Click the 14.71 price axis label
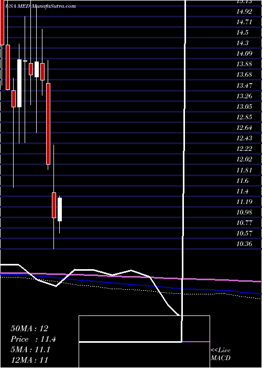The height and width of the screenshot is (368, 262). pos(245,22)
